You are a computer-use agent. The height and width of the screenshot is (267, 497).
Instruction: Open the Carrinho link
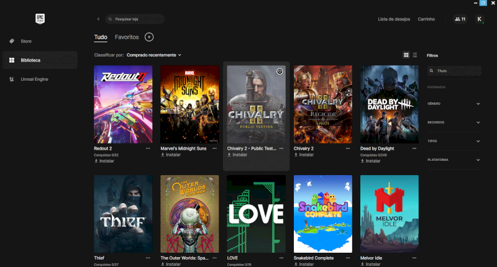tap(426, 19)
